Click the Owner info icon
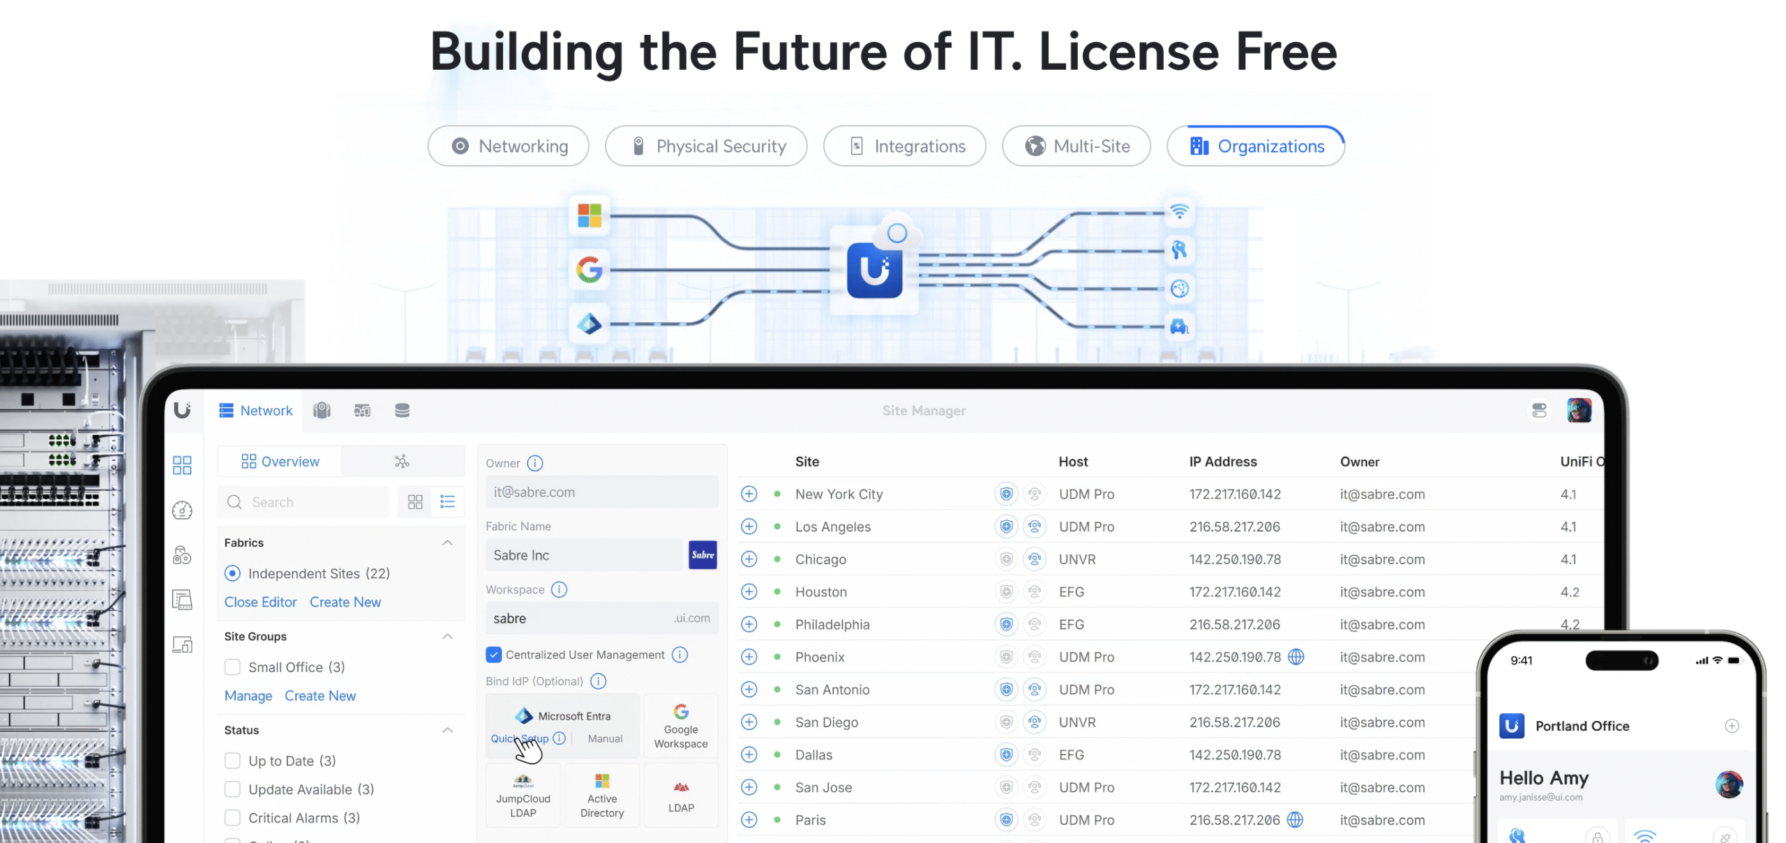This screenshot has height=843, width=1786. click(535, 463)
